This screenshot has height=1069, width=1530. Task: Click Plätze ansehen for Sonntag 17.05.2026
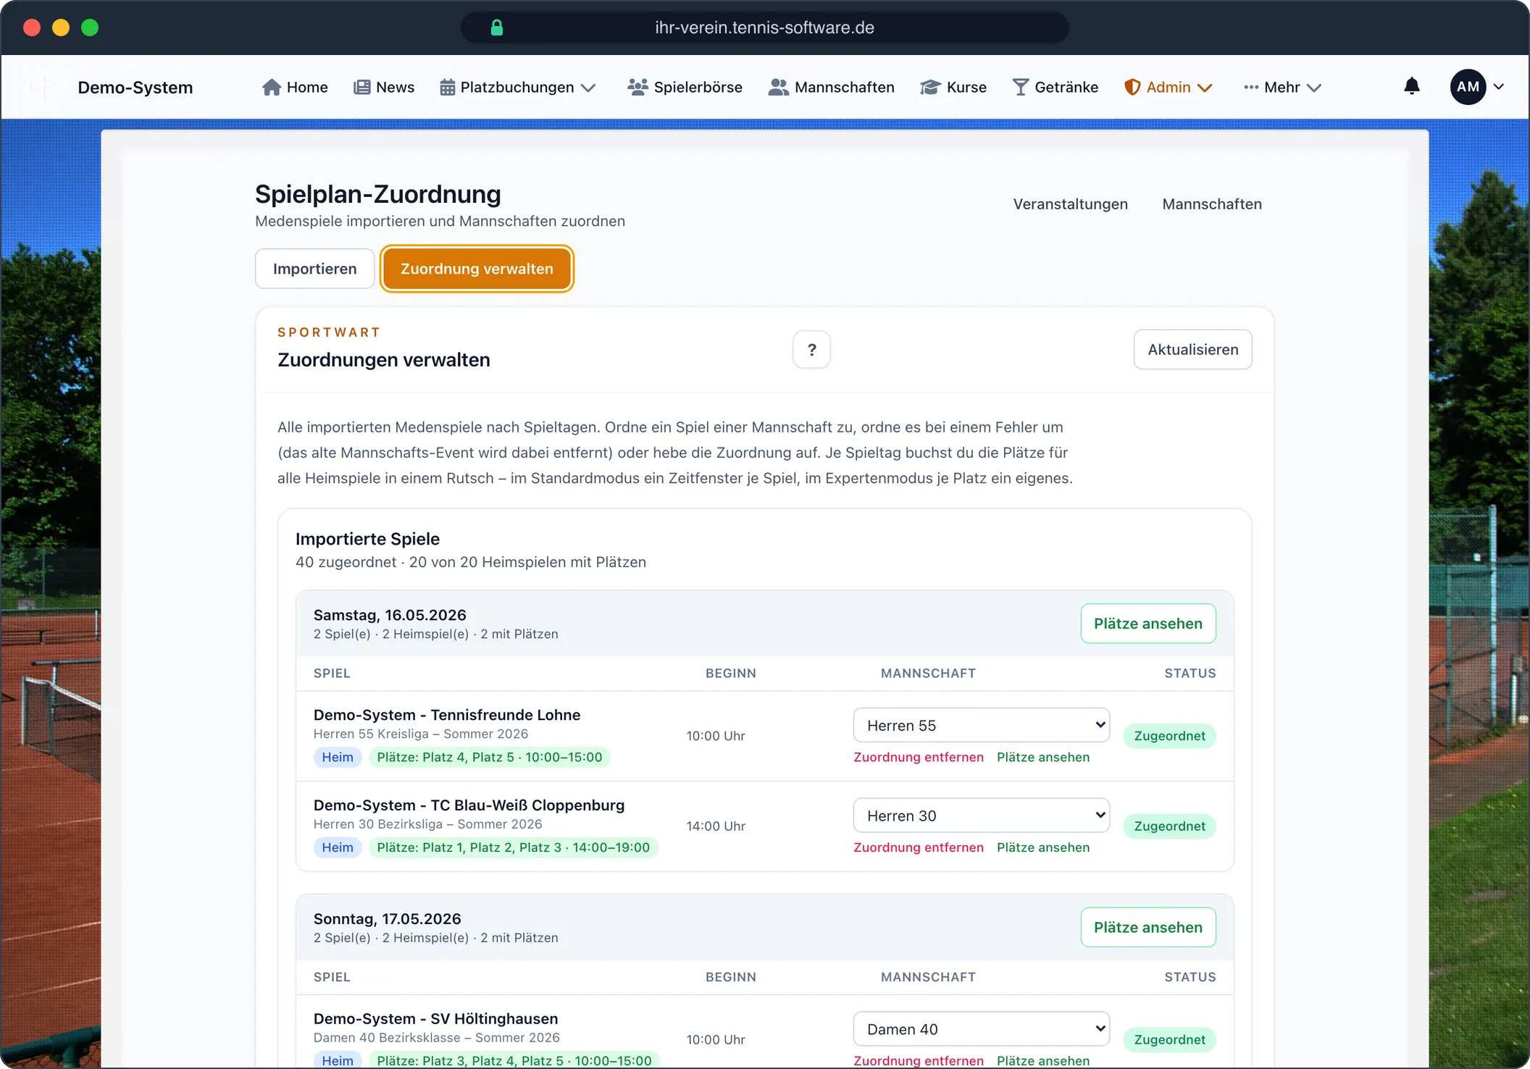[1148, 927]
